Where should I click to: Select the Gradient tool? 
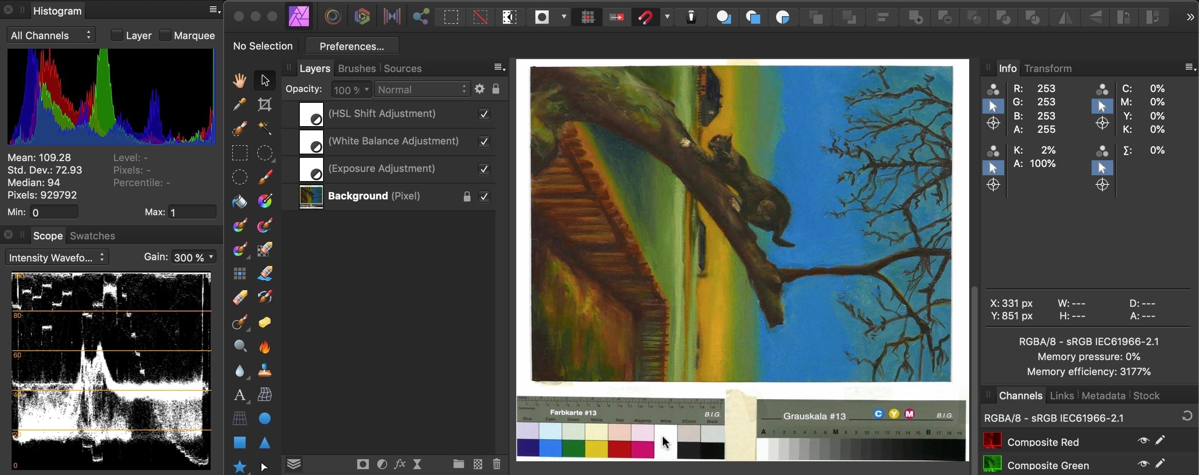point(265,201)
